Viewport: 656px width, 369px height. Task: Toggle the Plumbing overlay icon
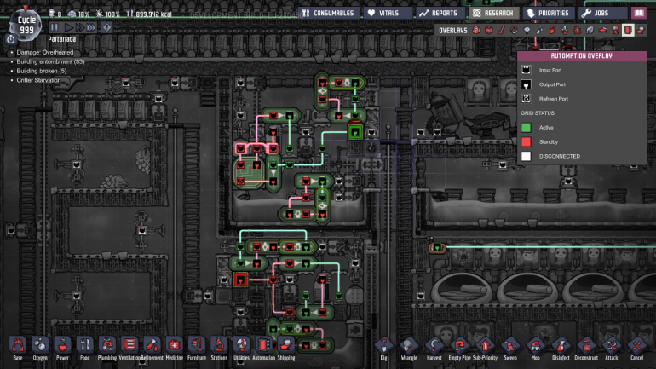tap(539, 30)
